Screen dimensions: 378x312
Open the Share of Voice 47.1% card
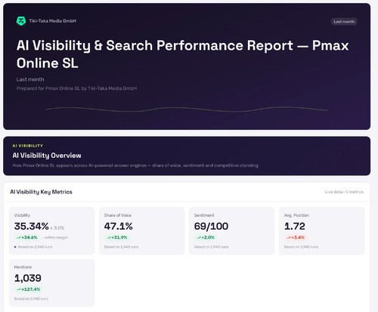pyautogui.click(x=142, y=230)
